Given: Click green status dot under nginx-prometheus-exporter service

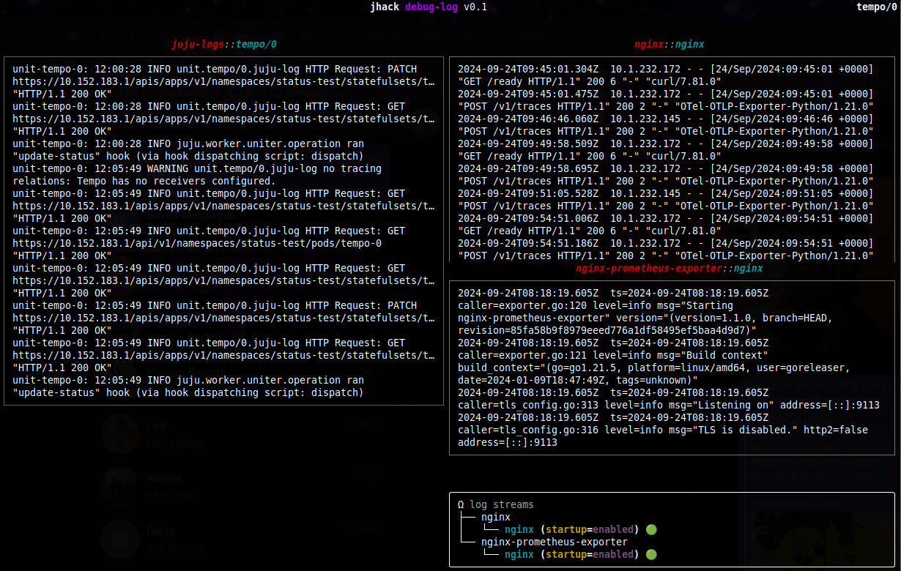Looking at the screenshot, I should pyautogui.click(x=651, y=554).
